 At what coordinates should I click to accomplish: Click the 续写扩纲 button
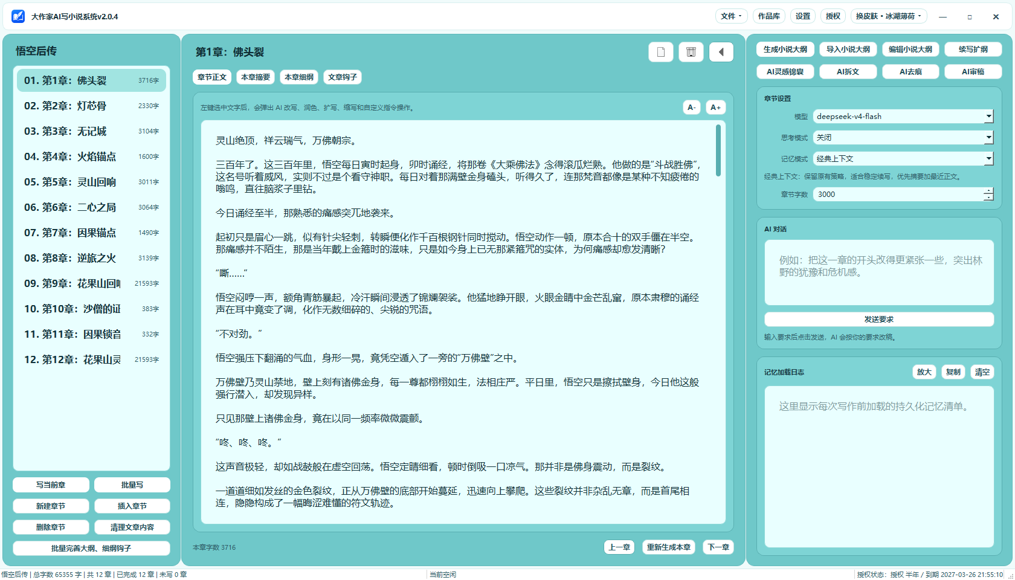point(973,49)
